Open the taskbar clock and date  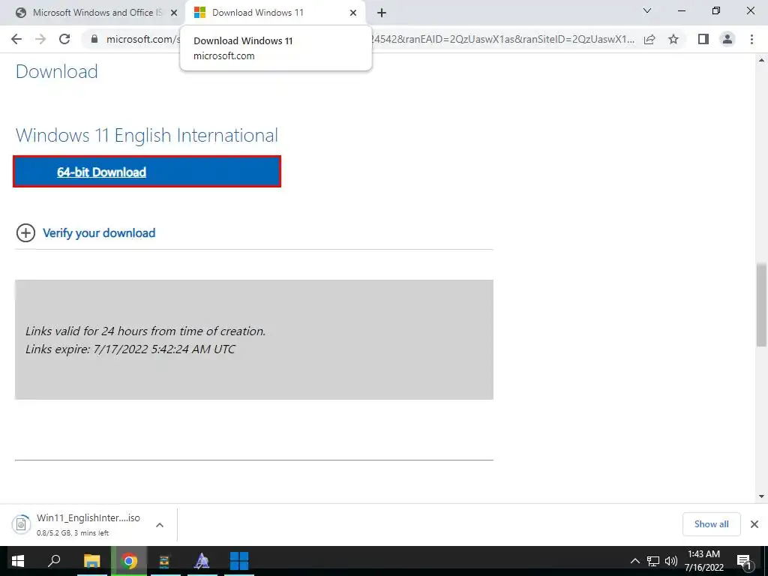[703, 561]
